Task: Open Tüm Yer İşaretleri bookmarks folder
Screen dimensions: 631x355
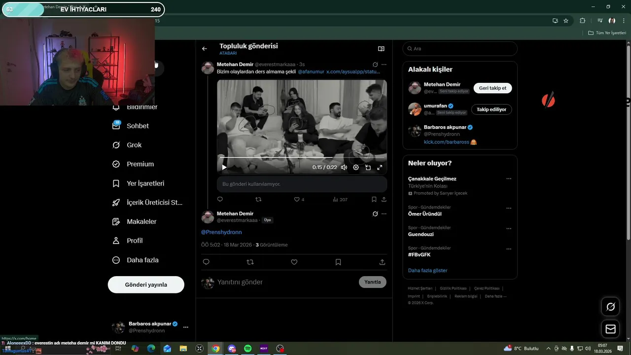Action: point(607,33)
